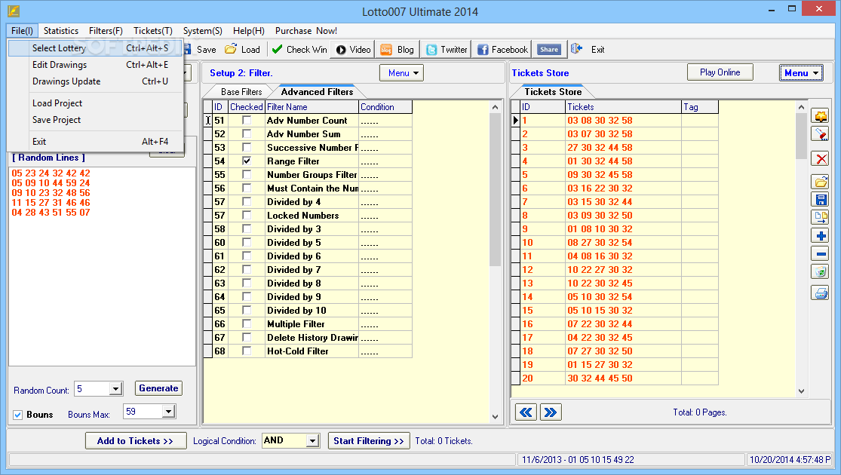Viewport: 841px width, 475px height.
Task: Click the Start Filtering >> button
Action: pyautogui.click(x=369, y=440)
